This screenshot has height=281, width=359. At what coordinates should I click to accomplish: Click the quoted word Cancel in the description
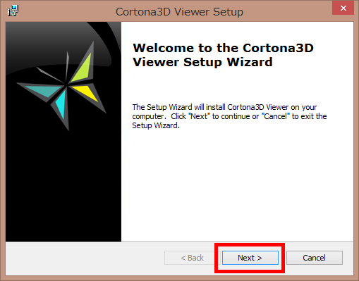pyautogui.click(x=276, y=116)
